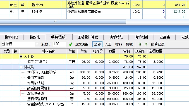Click the 数量 column header
This screenshot has width=189, height=106.
click(x=112, y=51)
